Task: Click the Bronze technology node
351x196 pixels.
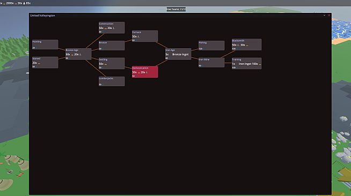Action: pyautogui.click(x=112, y=46)
